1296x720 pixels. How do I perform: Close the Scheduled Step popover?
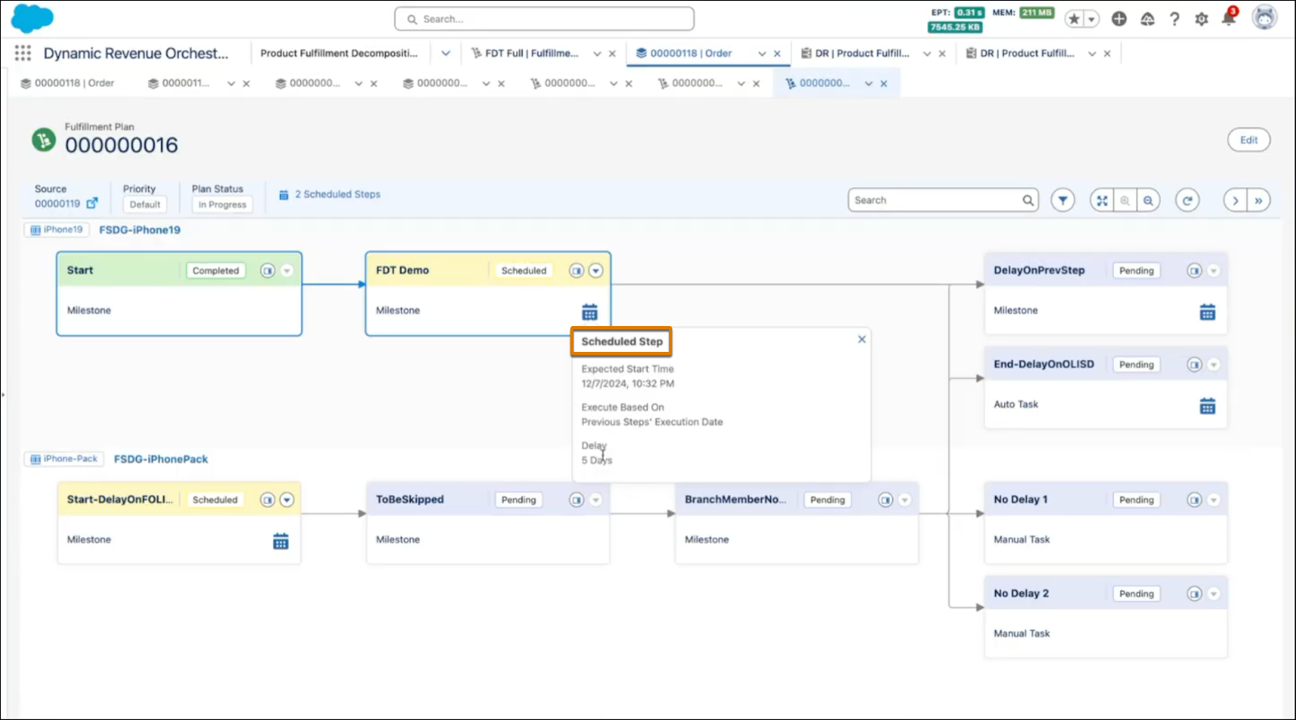[x=862, y=340]
